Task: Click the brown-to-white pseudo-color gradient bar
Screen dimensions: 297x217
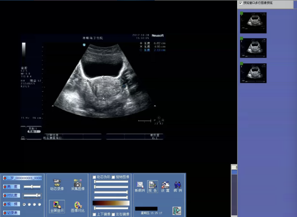Action: coord(111,203)
